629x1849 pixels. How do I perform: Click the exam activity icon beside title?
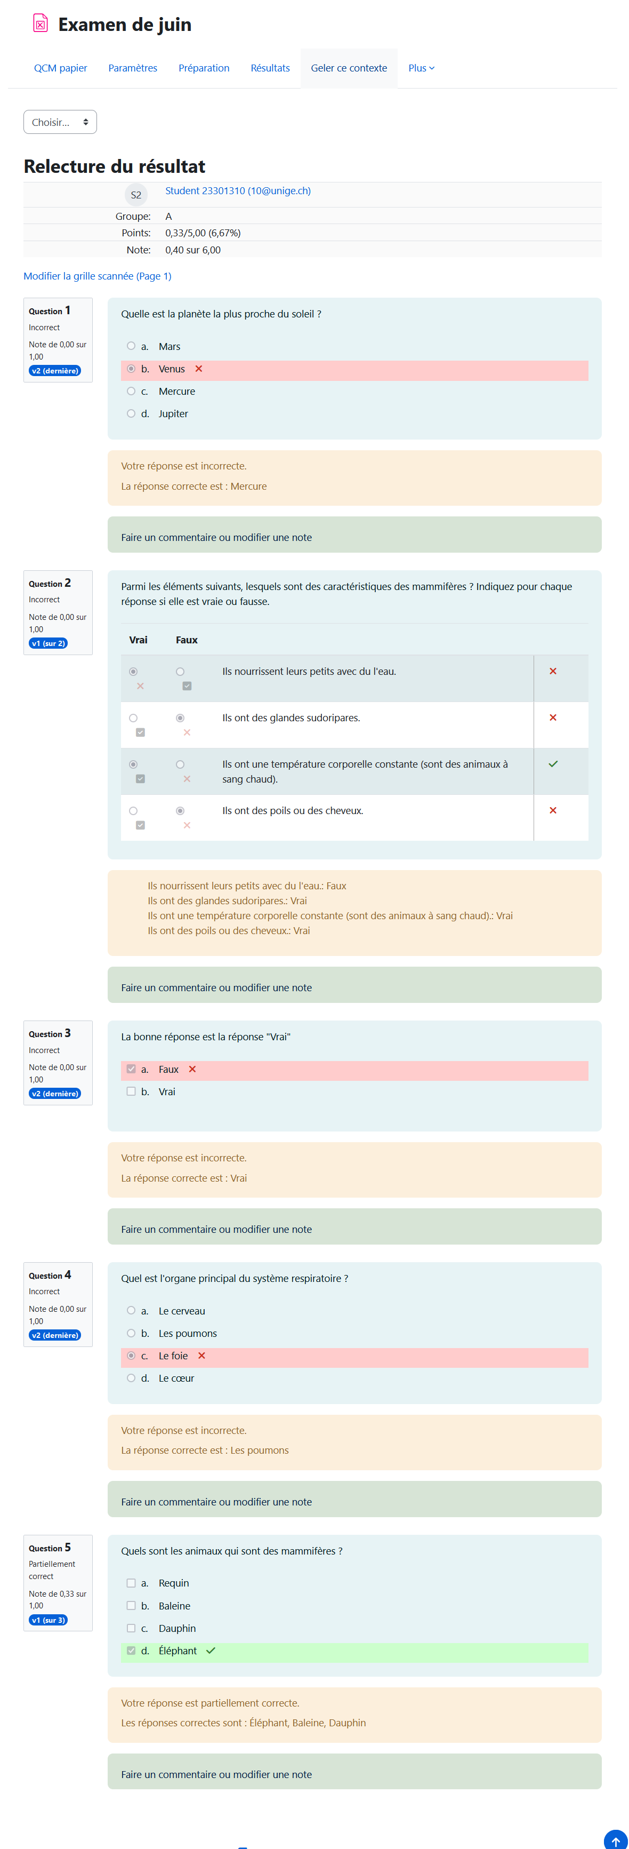tap(40, 23)
